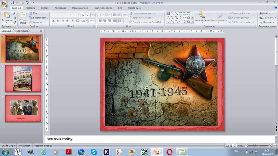Apply a numbered list
The width and height of the screenshot is (278, 156).
(x=108, y=15)
